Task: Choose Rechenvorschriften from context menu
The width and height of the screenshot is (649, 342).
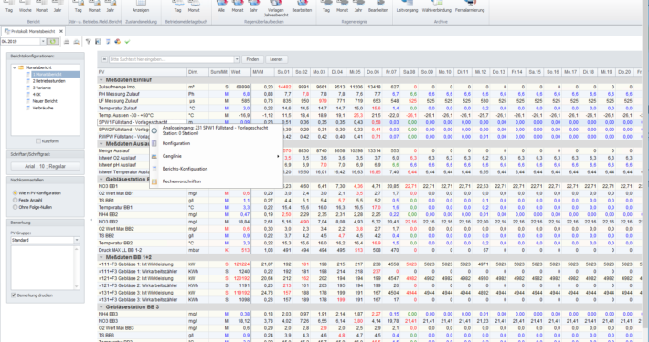Action: [x=216, y=181]
